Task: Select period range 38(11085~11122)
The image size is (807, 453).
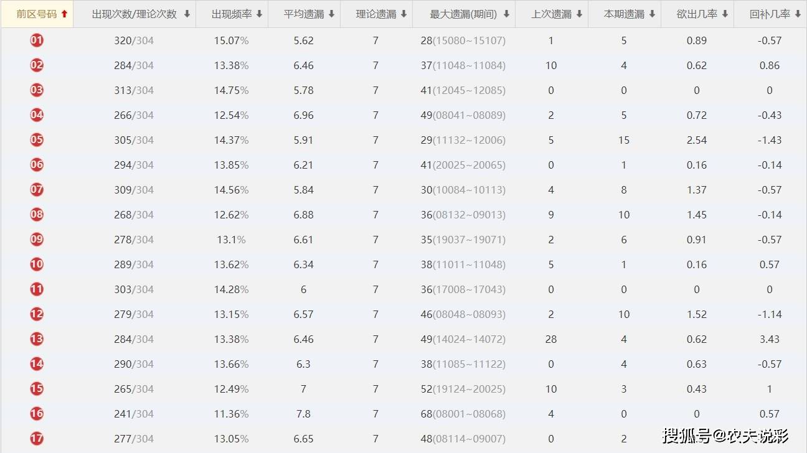Action: pos(463,364)
